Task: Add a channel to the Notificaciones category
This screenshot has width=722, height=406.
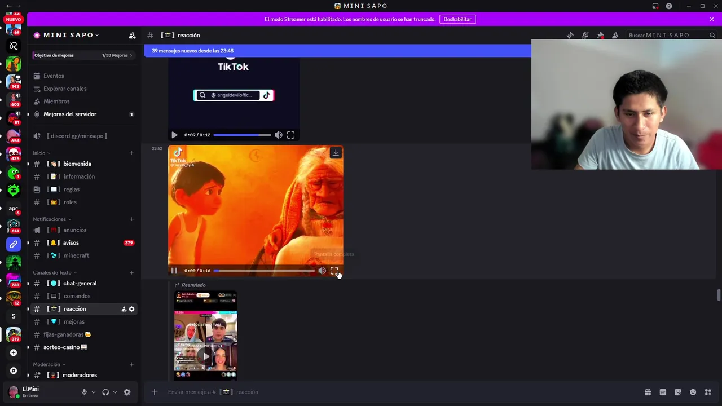Action: click(x=131, y=219)
